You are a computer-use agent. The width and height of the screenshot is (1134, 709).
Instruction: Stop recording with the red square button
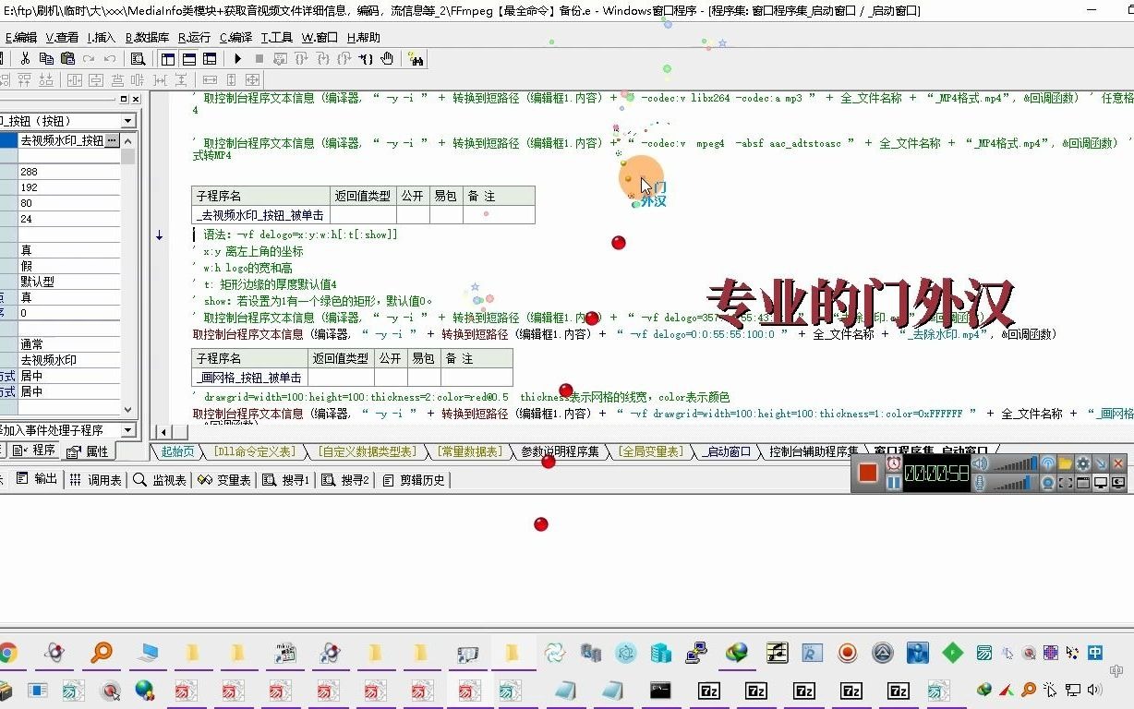[869, 471]
